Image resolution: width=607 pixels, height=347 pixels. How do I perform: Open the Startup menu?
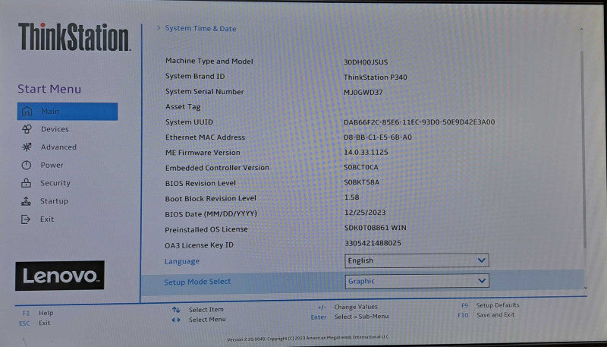(54, 201)
